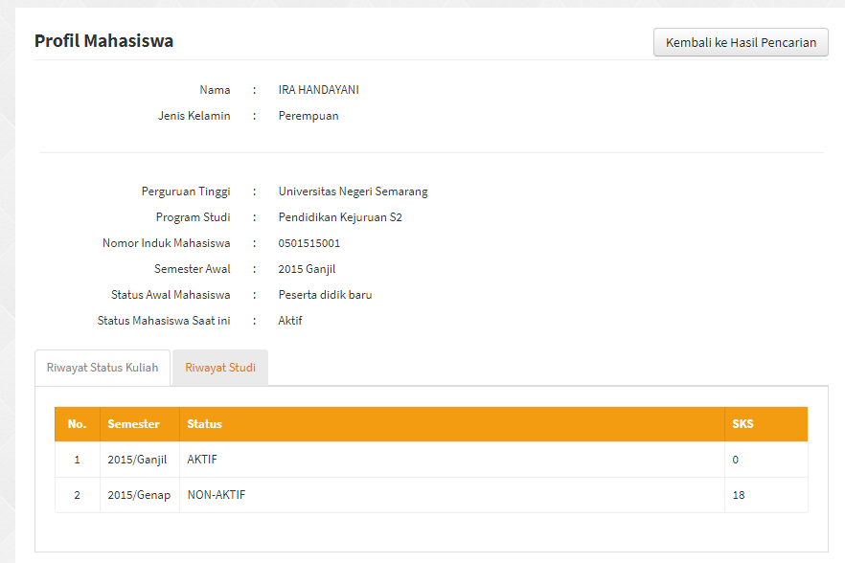Click the 2015/Ganjil table cell
Screen dimensions: 845x563
[x=140, y=460]
